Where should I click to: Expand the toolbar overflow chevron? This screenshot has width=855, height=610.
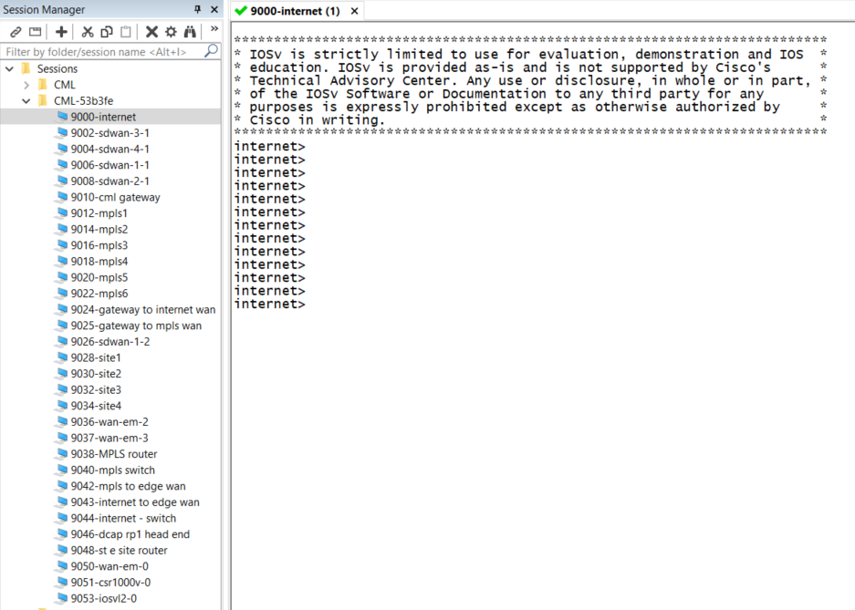pos(214,29)
